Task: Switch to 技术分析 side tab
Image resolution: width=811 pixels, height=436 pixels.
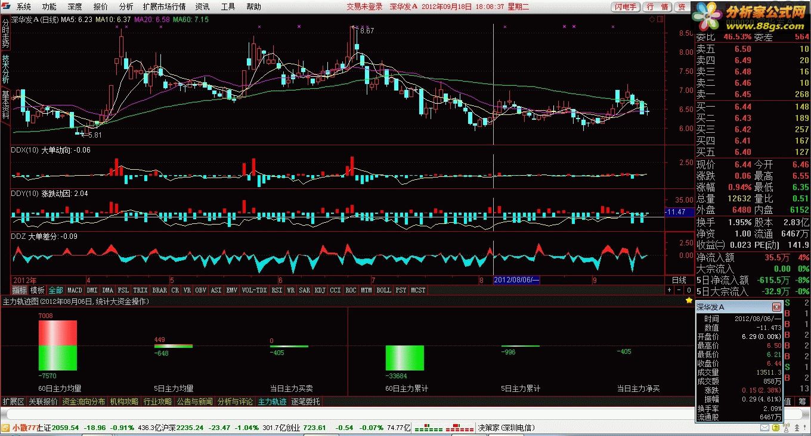Action: tap(5, 68)
